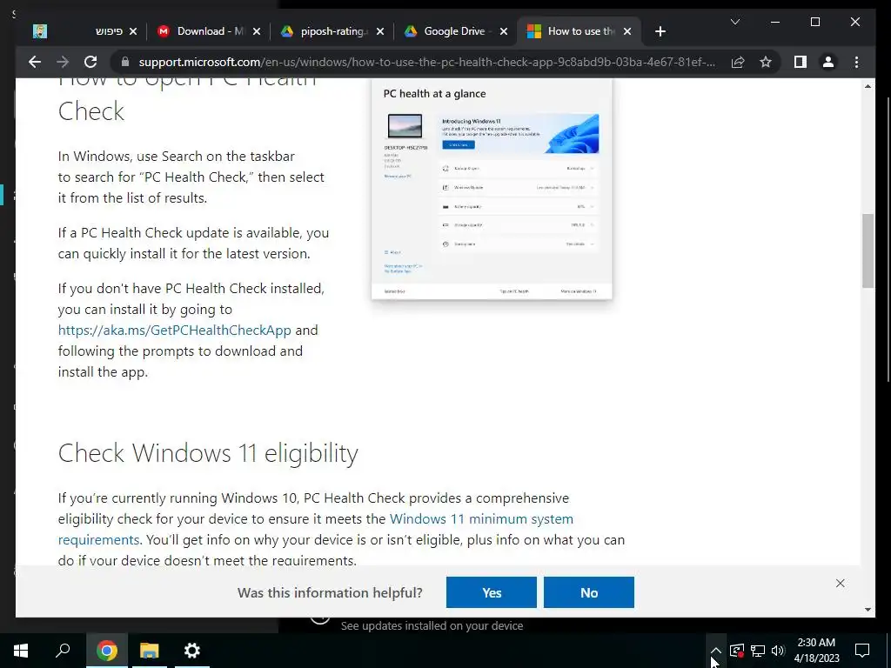The image size is (891, 668).
Task: Click the scrollbar up arrow
Action: 868,86
